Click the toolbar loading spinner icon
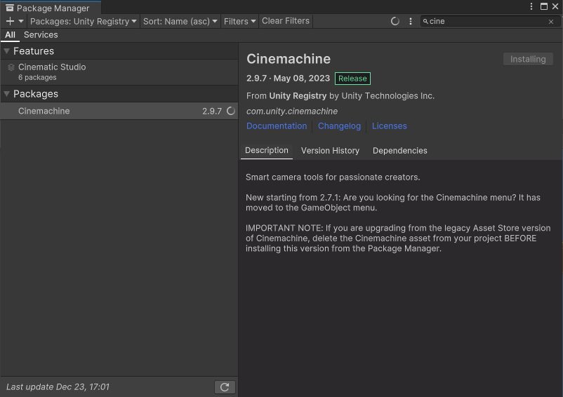The width and height of the screenshot is (563, 397). pyautogui.click(x=395, y=21)
